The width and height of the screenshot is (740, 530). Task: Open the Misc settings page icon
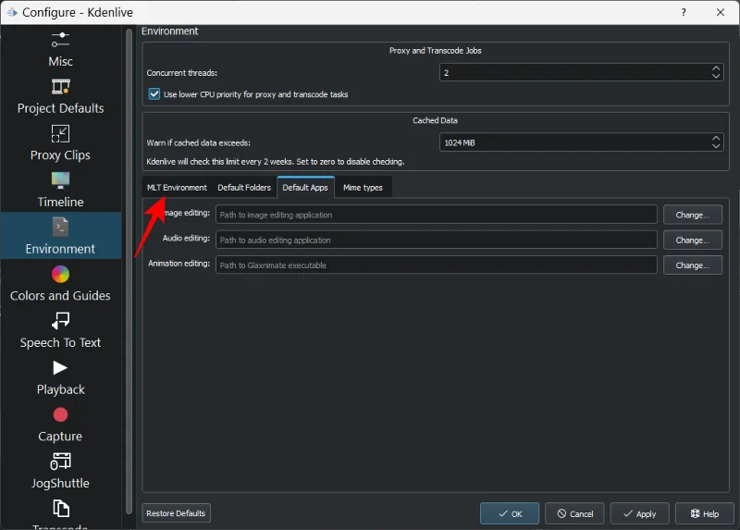coord(60,40)
